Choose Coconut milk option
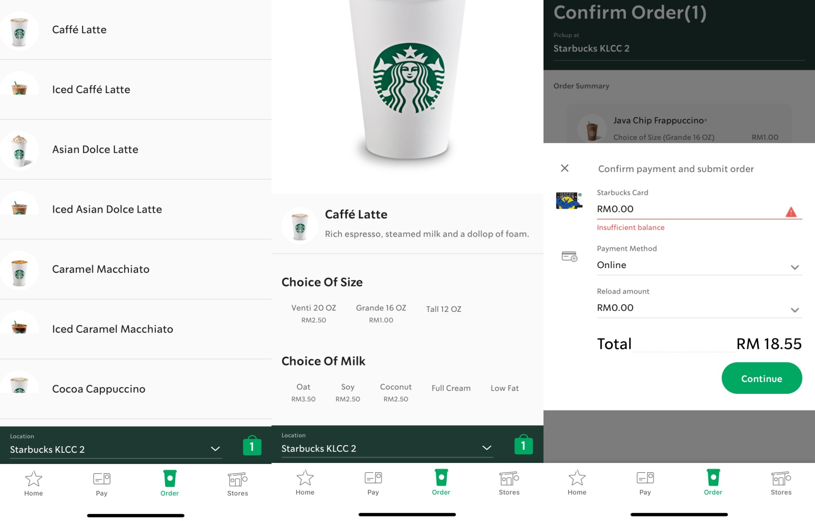Screen dimensions: 815x521 pos(396,392)
